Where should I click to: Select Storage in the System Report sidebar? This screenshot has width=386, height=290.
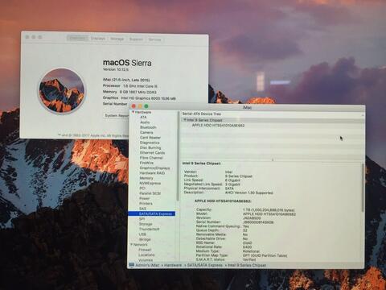[146, 224]
